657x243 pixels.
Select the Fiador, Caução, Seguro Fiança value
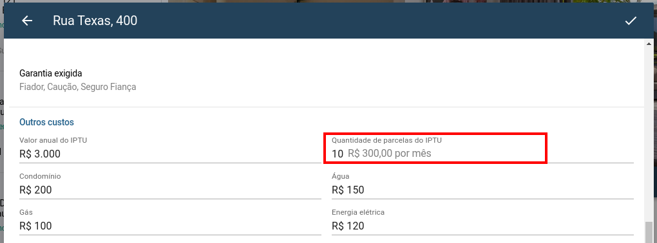(77, 87)
